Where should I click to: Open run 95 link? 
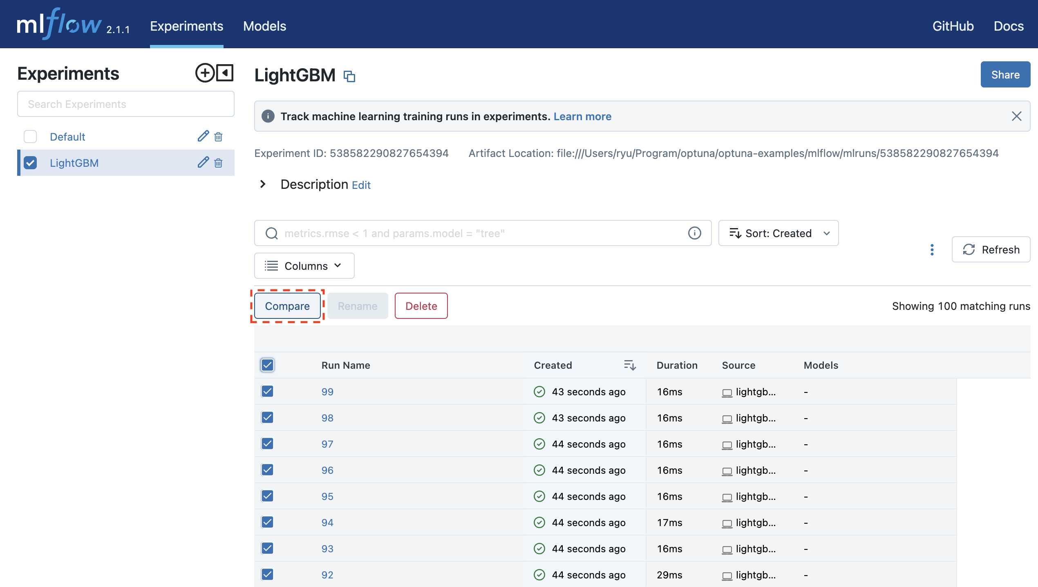point(327,496)
